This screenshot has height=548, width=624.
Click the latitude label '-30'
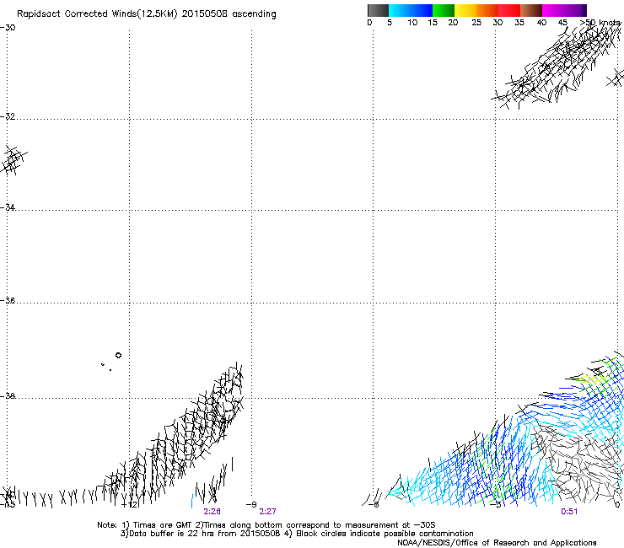point(8,28)
